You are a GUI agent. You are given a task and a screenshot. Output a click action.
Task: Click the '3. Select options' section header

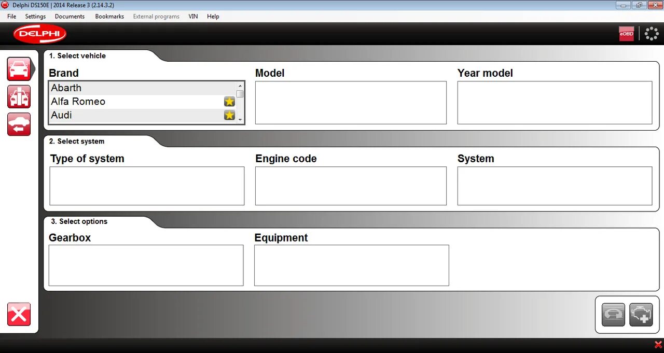coord(79,221)
